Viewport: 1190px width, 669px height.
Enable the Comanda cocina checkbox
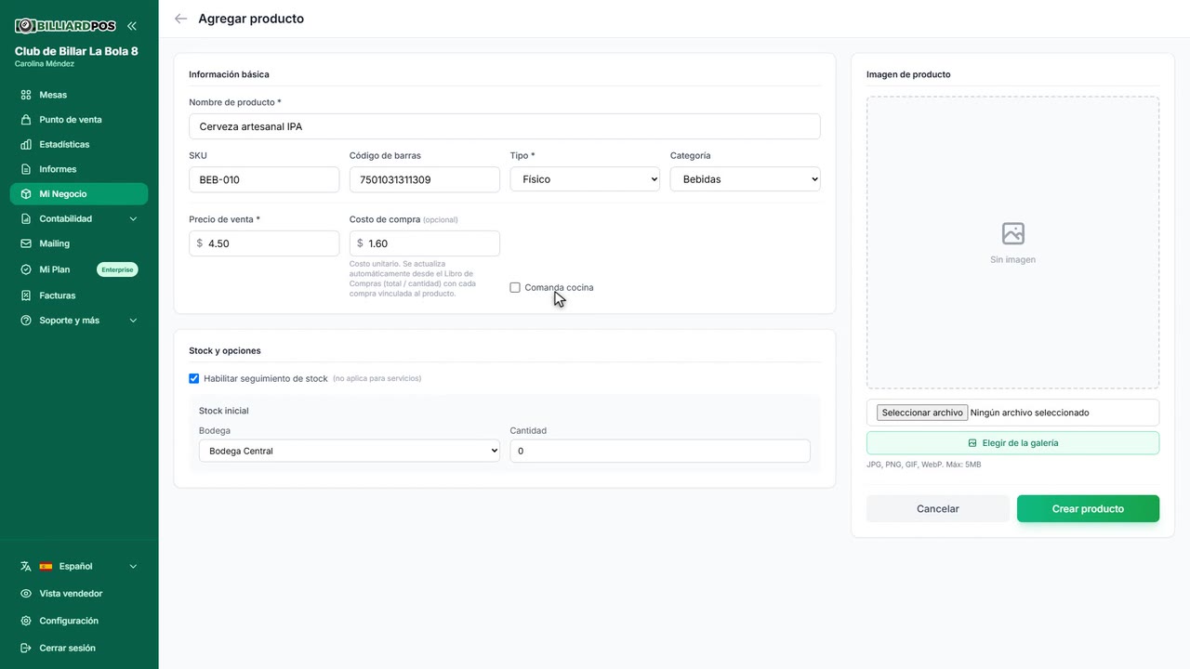tap(515, 288)
